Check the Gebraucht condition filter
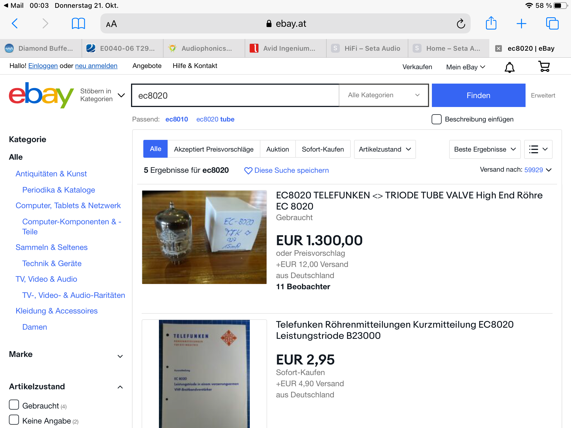 [14, 405]
